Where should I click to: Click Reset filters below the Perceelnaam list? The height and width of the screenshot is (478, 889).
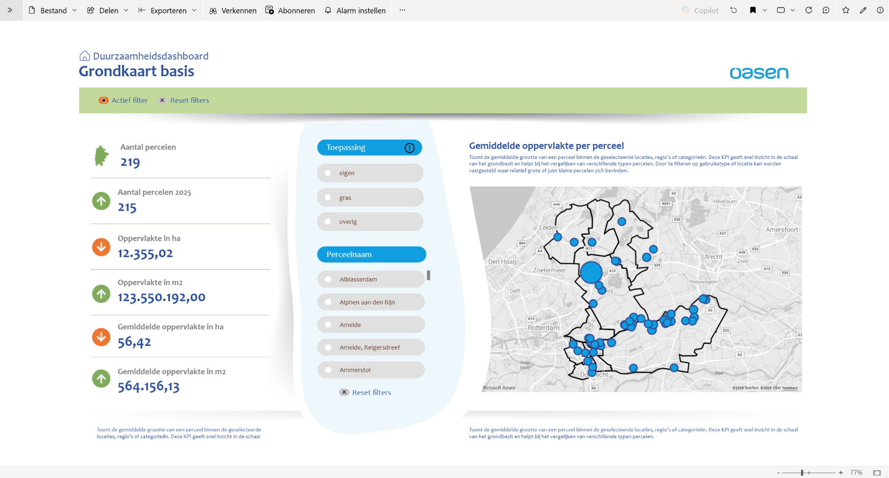365,393
